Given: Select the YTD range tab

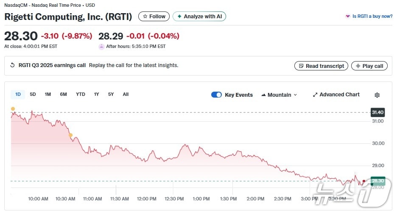Looking at the screenshot, I should click(81, 94).
